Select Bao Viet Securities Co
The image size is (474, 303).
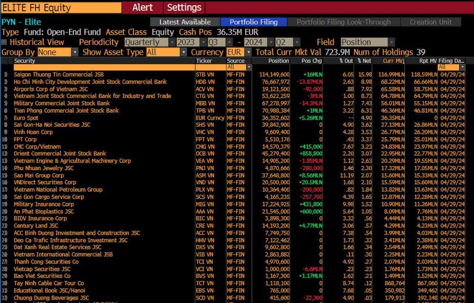pyautogui.click(x=42, y=276)
